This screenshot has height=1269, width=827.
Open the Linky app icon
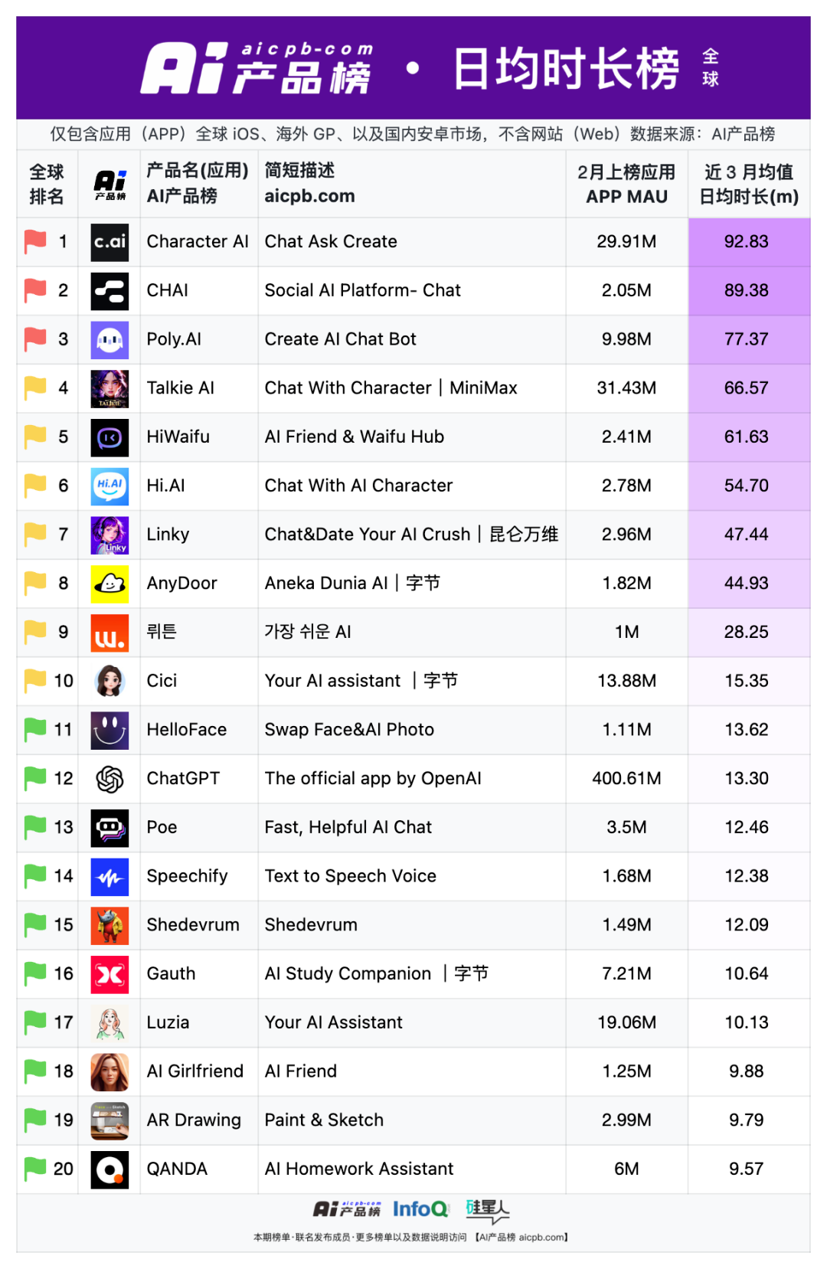coord(110,535)
